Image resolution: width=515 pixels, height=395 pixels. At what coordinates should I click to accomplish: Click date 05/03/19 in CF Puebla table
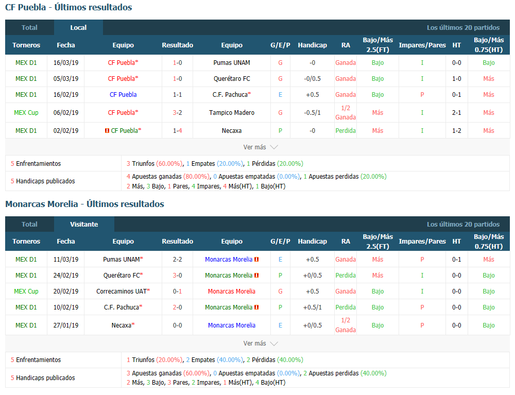(66, 79)
